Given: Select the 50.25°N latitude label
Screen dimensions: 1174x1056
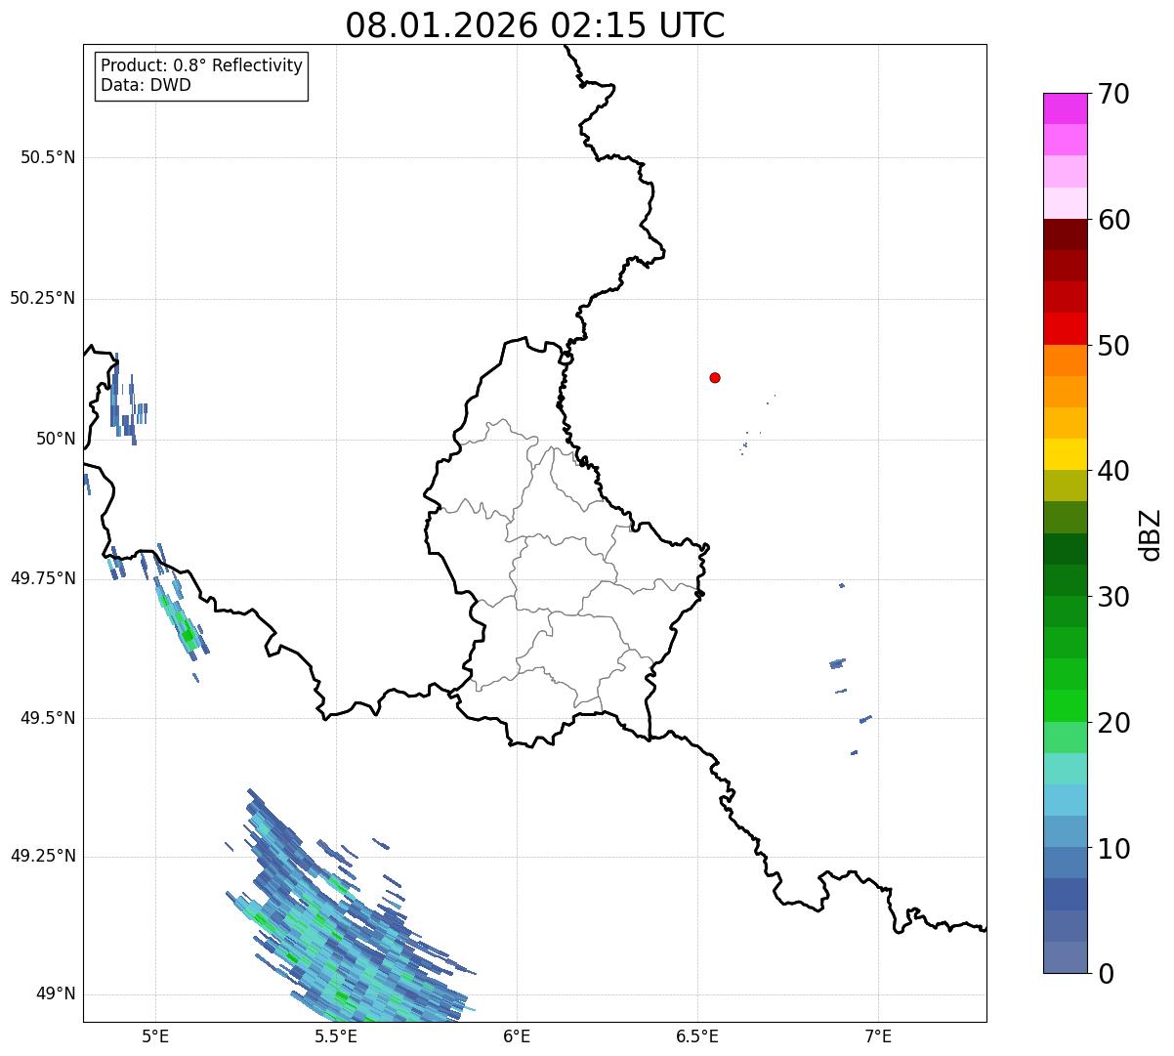Looking at the screenshot, I should coord(43,298).
